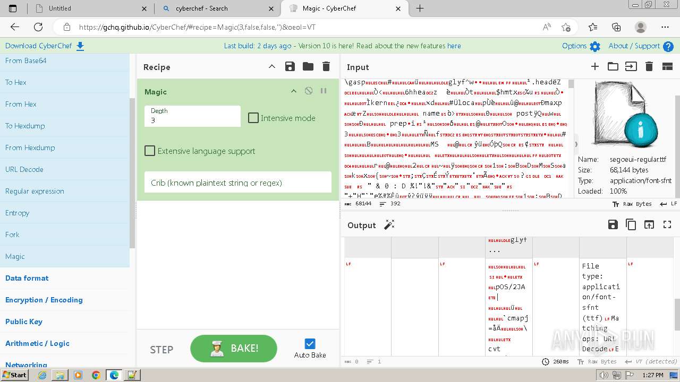Image resolution: width=680 pixels, height=382 pixels.
Task: Click the STEP button
Action: coord(161,350)
